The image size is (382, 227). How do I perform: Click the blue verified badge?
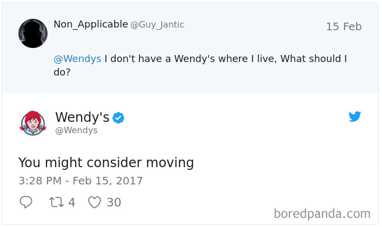tap(118, 118)
